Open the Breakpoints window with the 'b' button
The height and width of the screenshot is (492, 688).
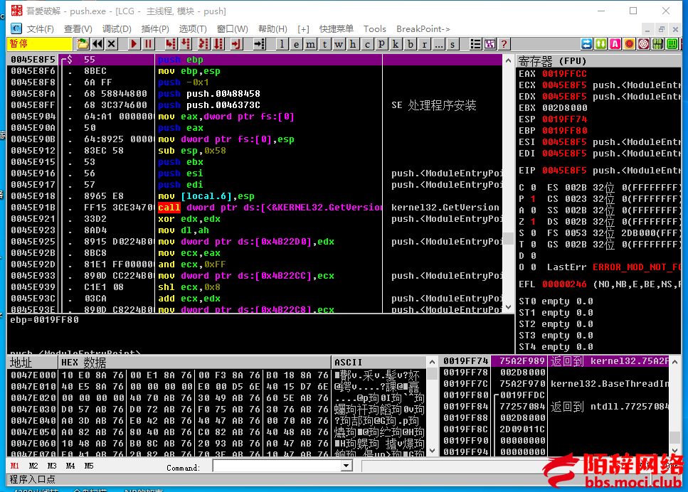(410, 44)
